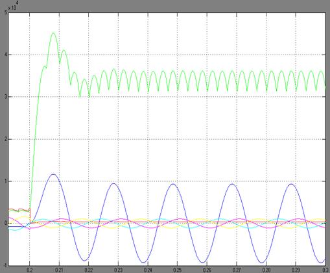The width and height of the screenshot is (330, 273).
Task: Select the x-axis tick label 0.22
Action: click(x=89, y=270)
